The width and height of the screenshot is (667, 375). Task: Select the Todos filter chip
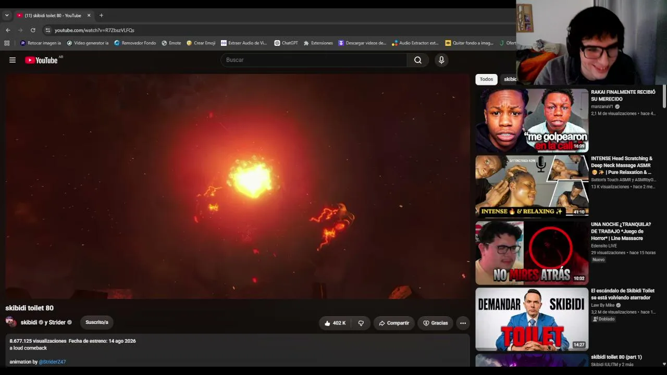[x=486, y=79]
